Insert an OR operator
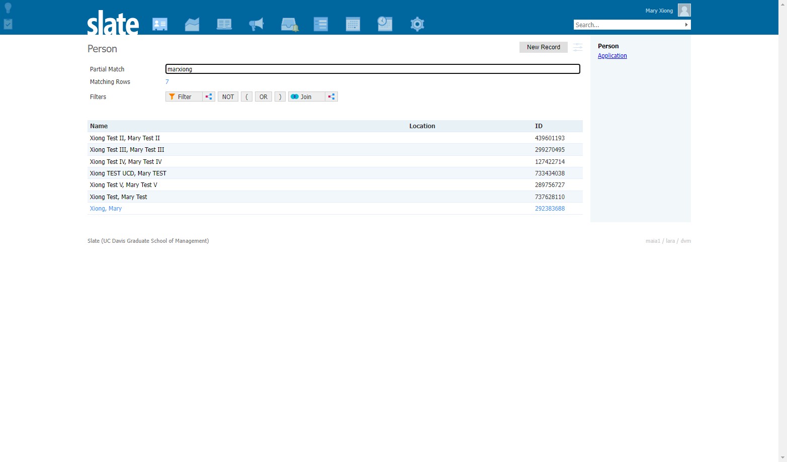This screenshot has height=462, width=787. pos(264,97)
